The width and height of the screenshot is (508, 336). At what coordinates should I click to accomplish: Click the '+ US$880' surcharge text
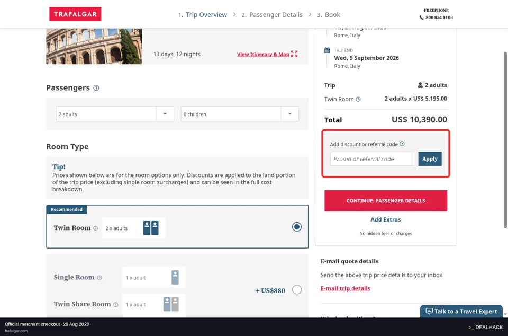click(270, 290)
